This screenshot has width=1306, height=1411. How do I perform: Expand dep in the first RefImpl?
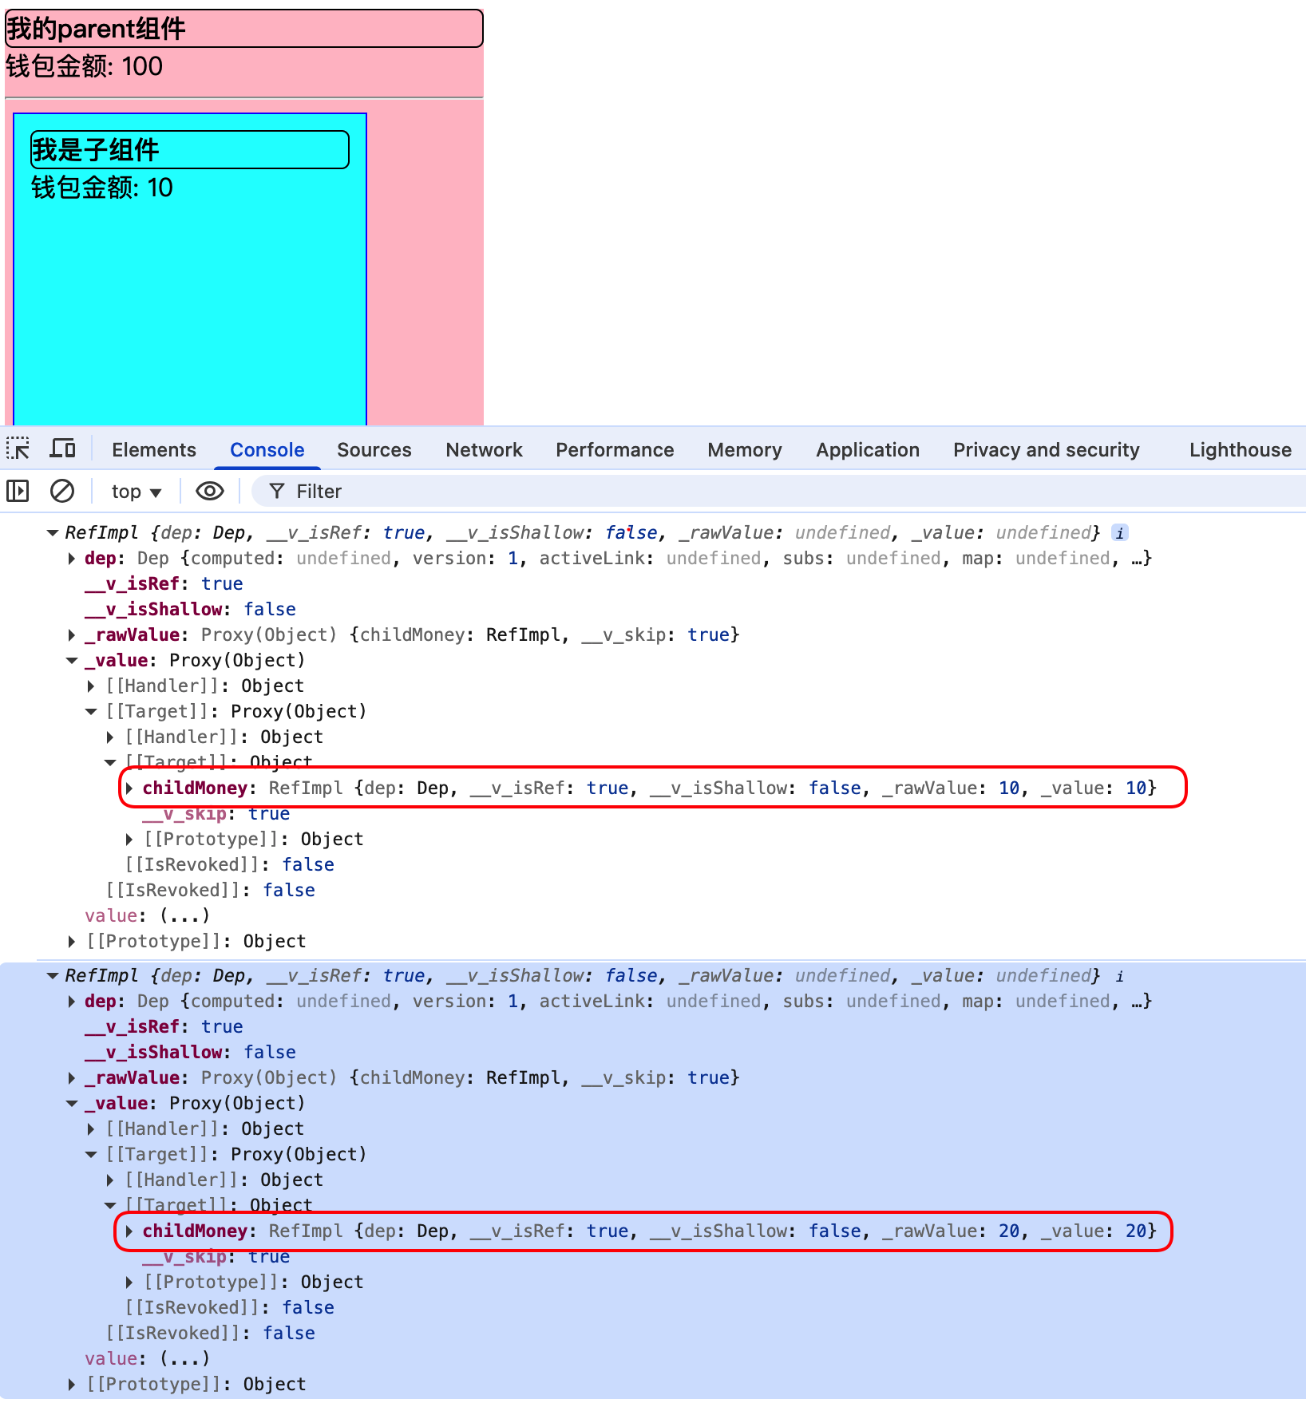72,559
